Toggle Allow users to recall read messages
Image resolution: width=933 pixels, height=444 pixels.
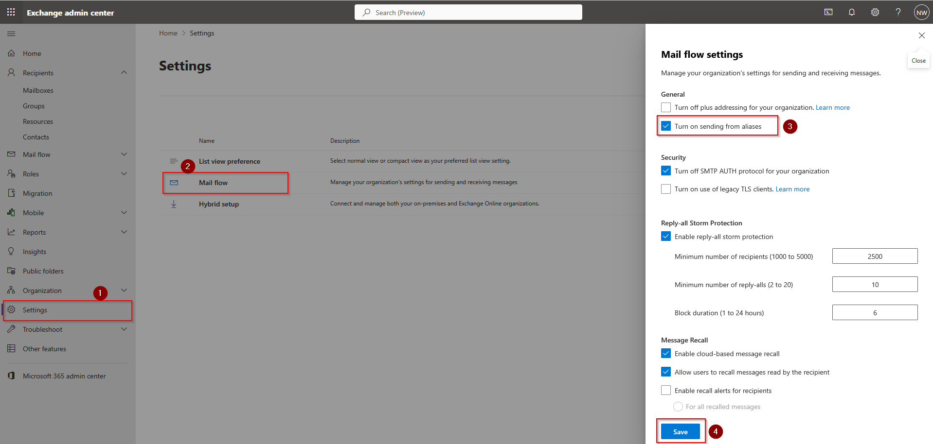pos(666,372)
